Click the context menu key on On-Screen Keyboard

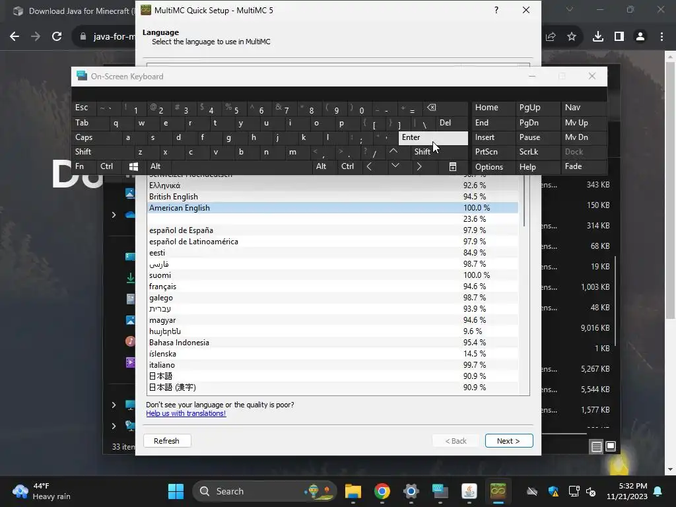tap(452, 166)
